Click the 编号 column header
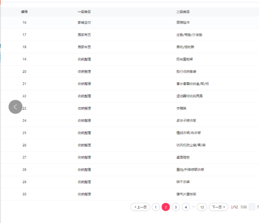 24,12
